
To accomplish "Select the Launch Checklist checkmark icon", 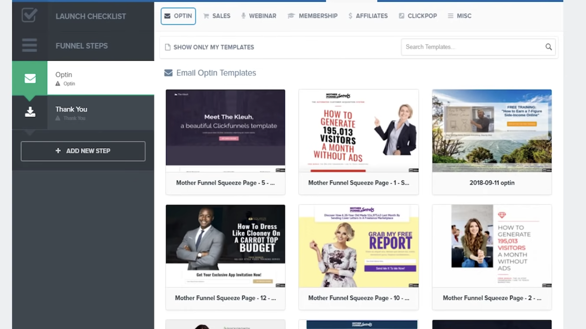I will (x=29, y=15).
